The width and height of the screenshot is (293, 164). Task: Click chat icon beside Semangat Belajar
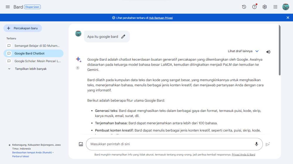(9, 46)
